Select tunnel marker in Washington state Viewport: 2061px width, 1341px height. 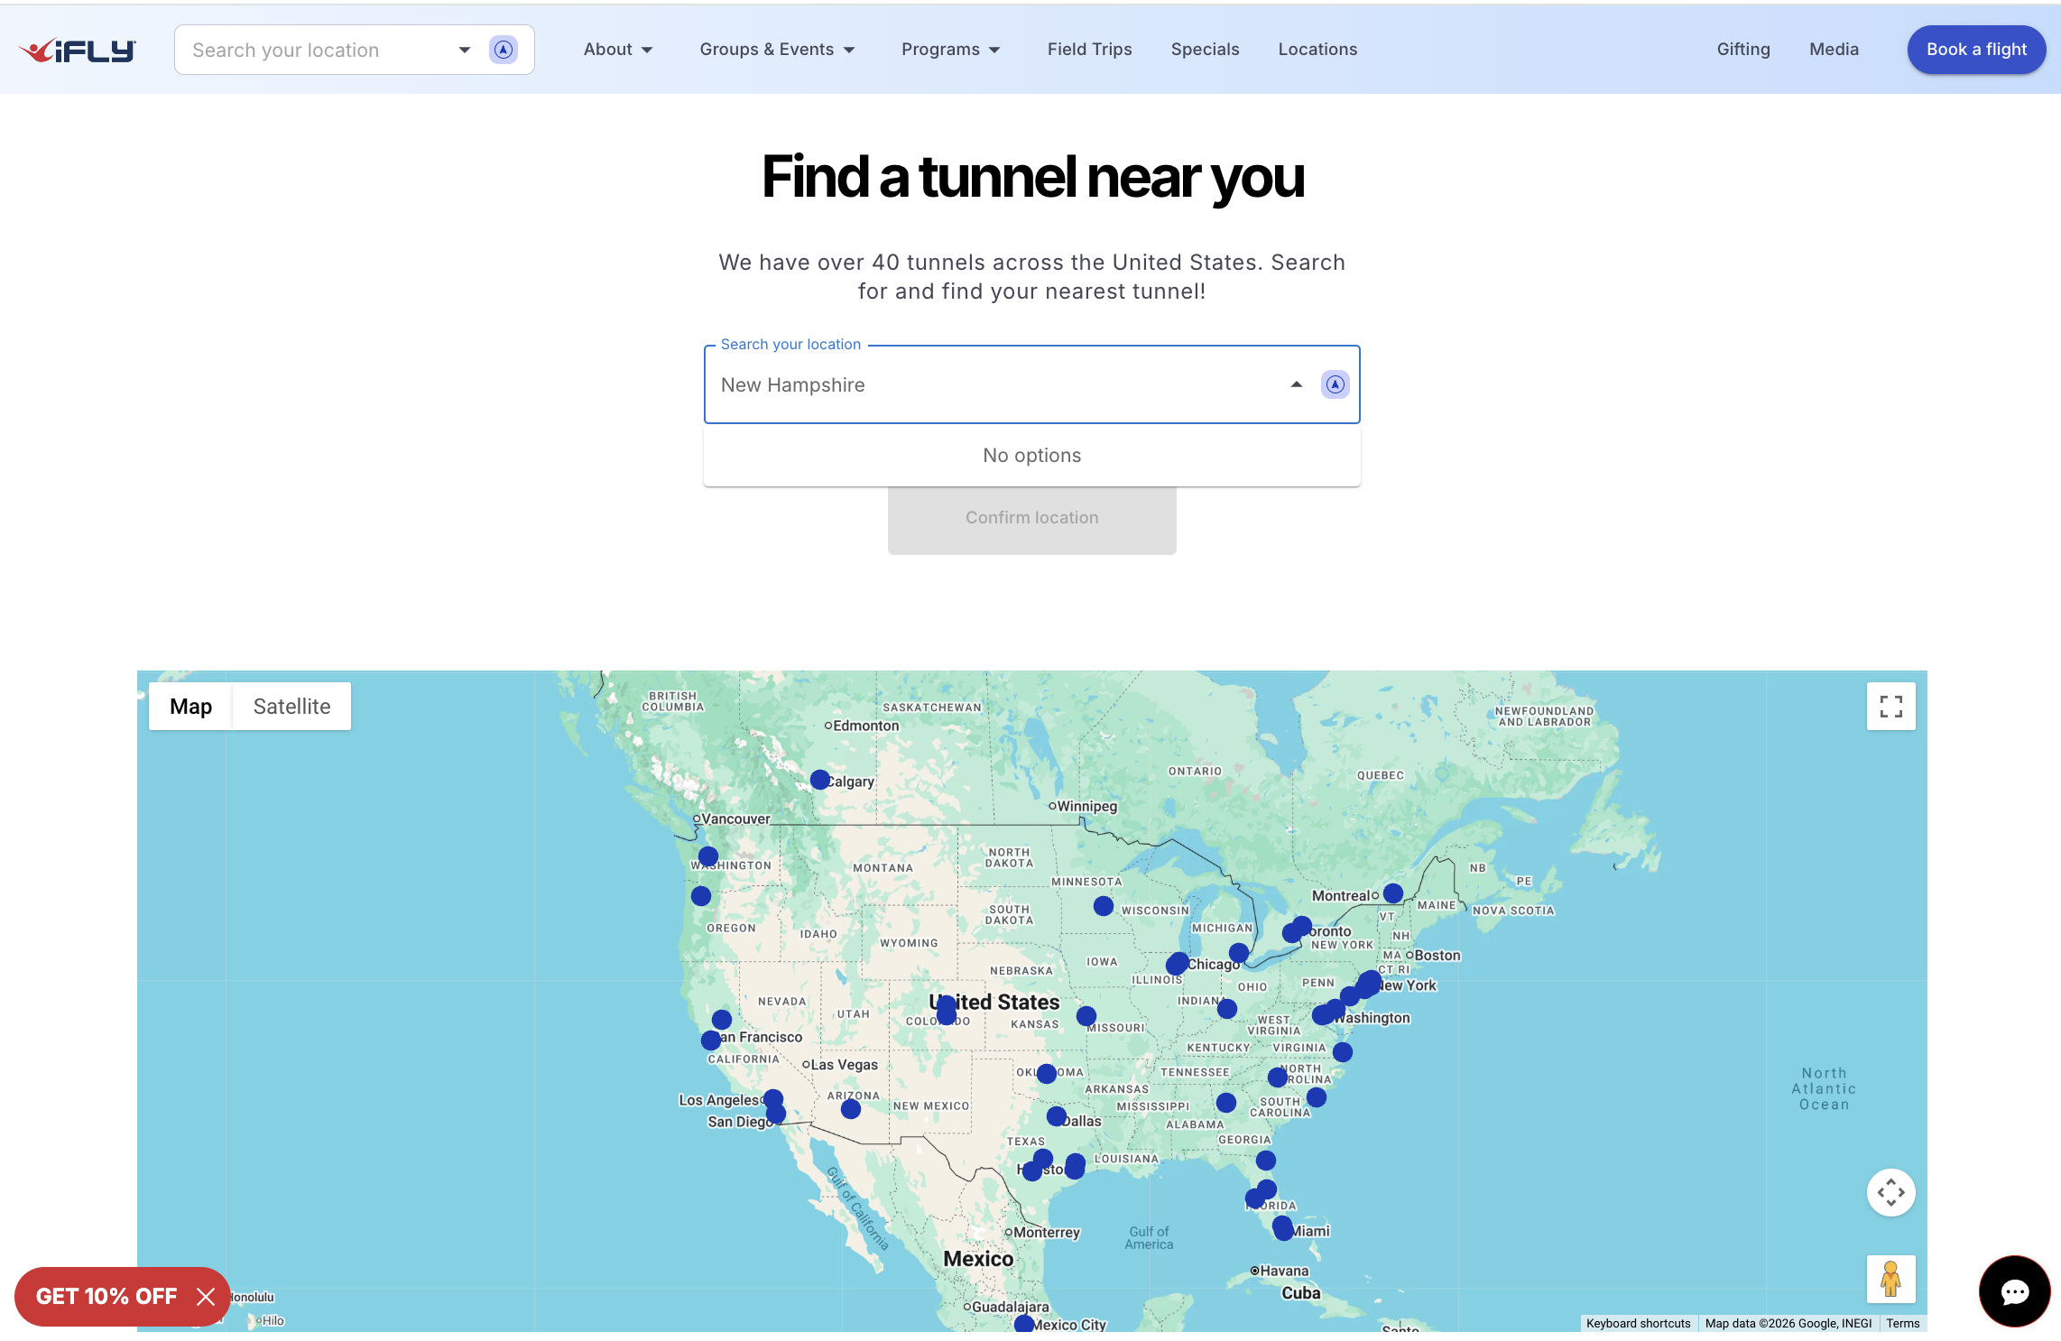coord(708,856)
